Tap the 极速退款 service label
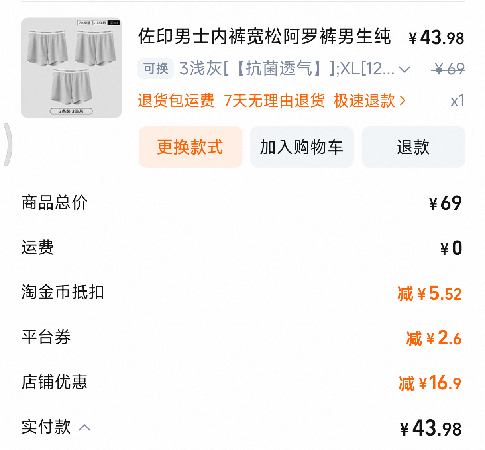This screenshot has width=485, height=450. [x=364, y=101]
